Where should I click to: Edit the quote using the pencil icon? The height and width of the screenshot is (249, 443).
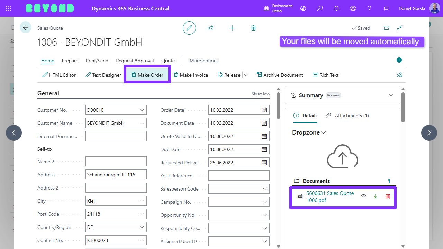pos(189,28)
